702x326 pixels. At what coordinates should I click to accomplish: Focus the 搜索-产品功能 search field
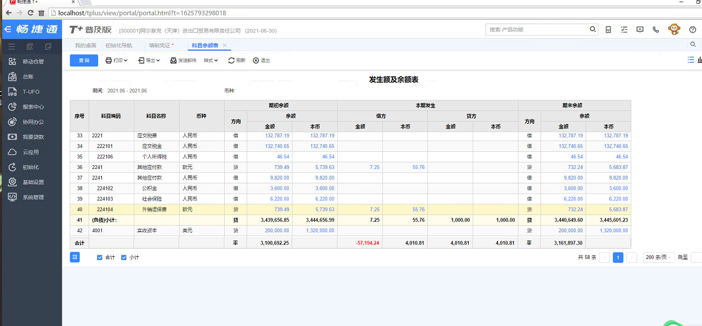tap(537, 29)
